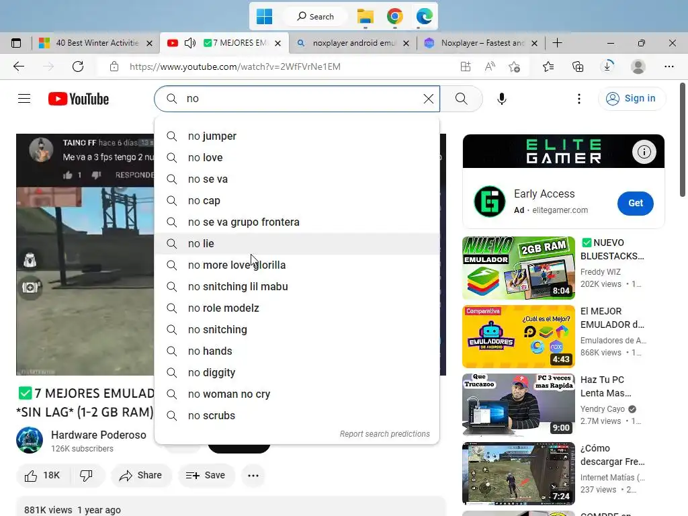Select suggestion 'no love'
The width and height of the screenshot is (688, 516).
point(297,157)
